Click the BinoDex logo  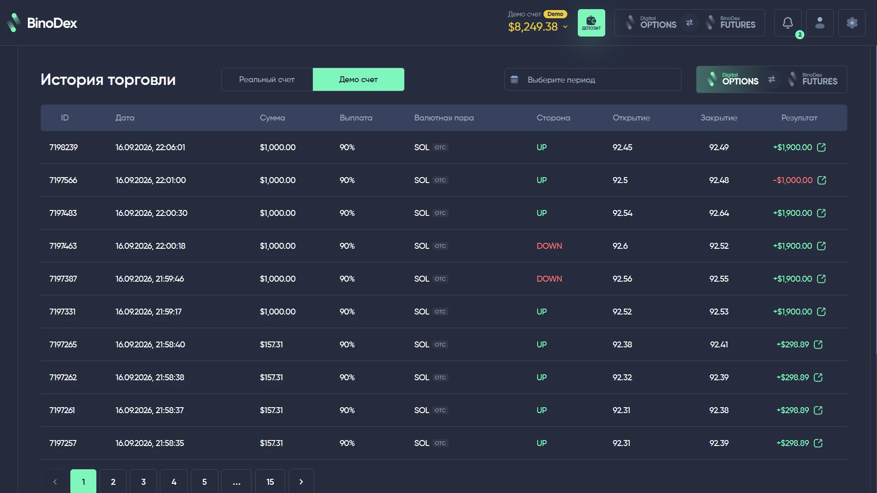point(42,23)
